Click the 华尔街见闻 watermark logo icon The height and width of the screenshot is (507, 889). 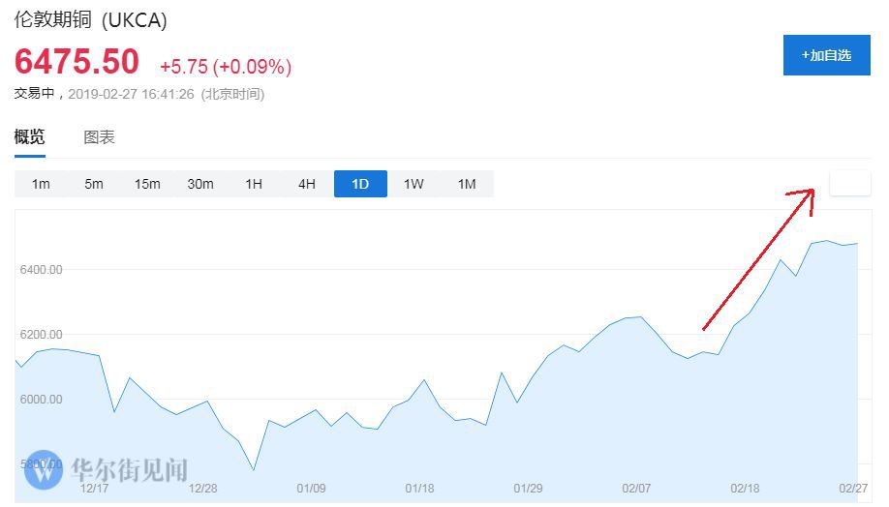pyautogui.click(x=43, y=470)
